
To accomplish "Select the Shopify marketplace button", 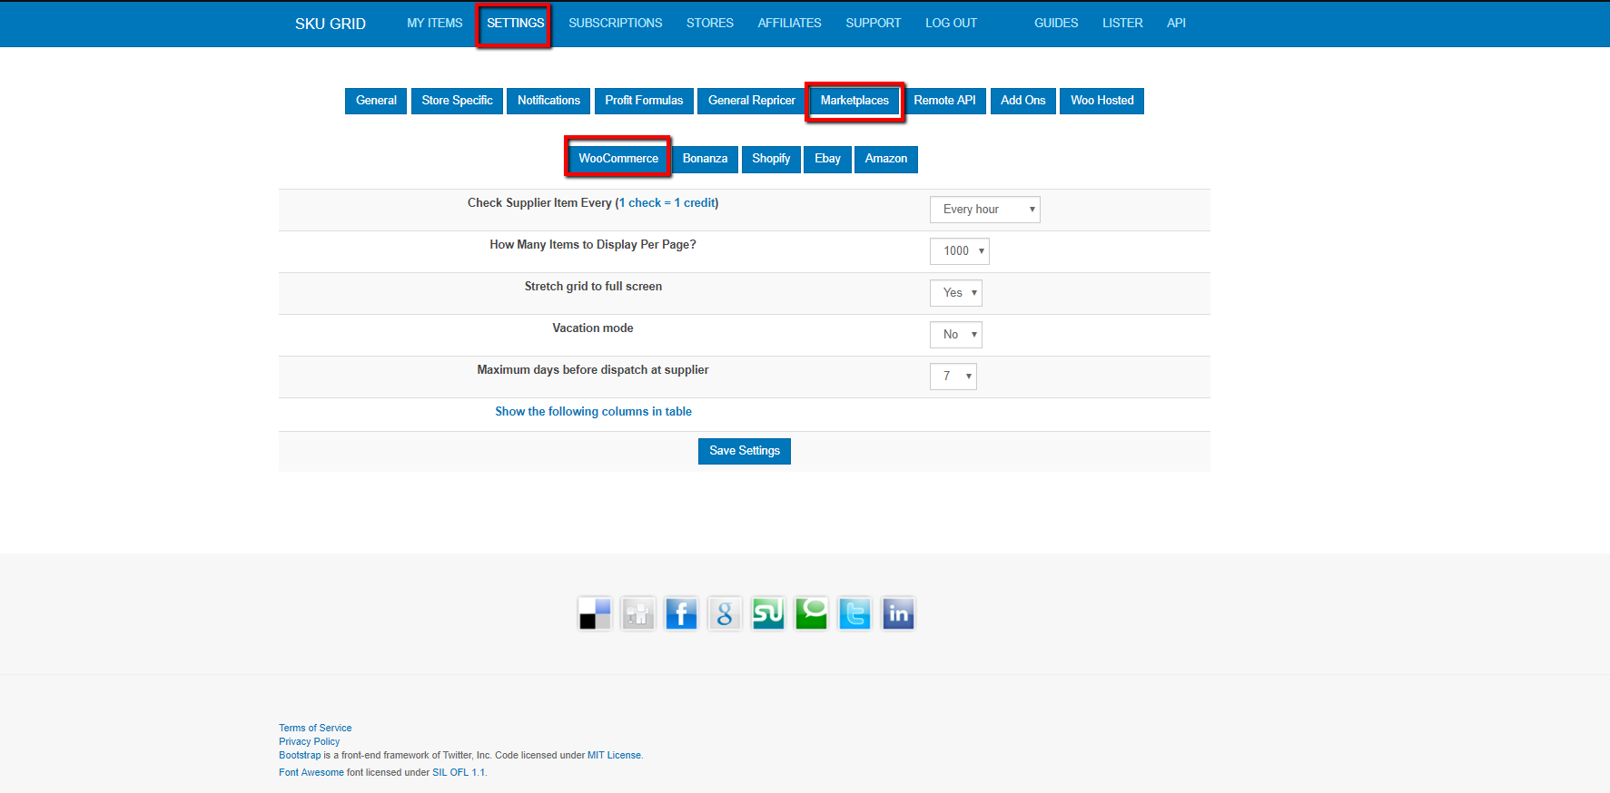I will [x=771, y=159].
